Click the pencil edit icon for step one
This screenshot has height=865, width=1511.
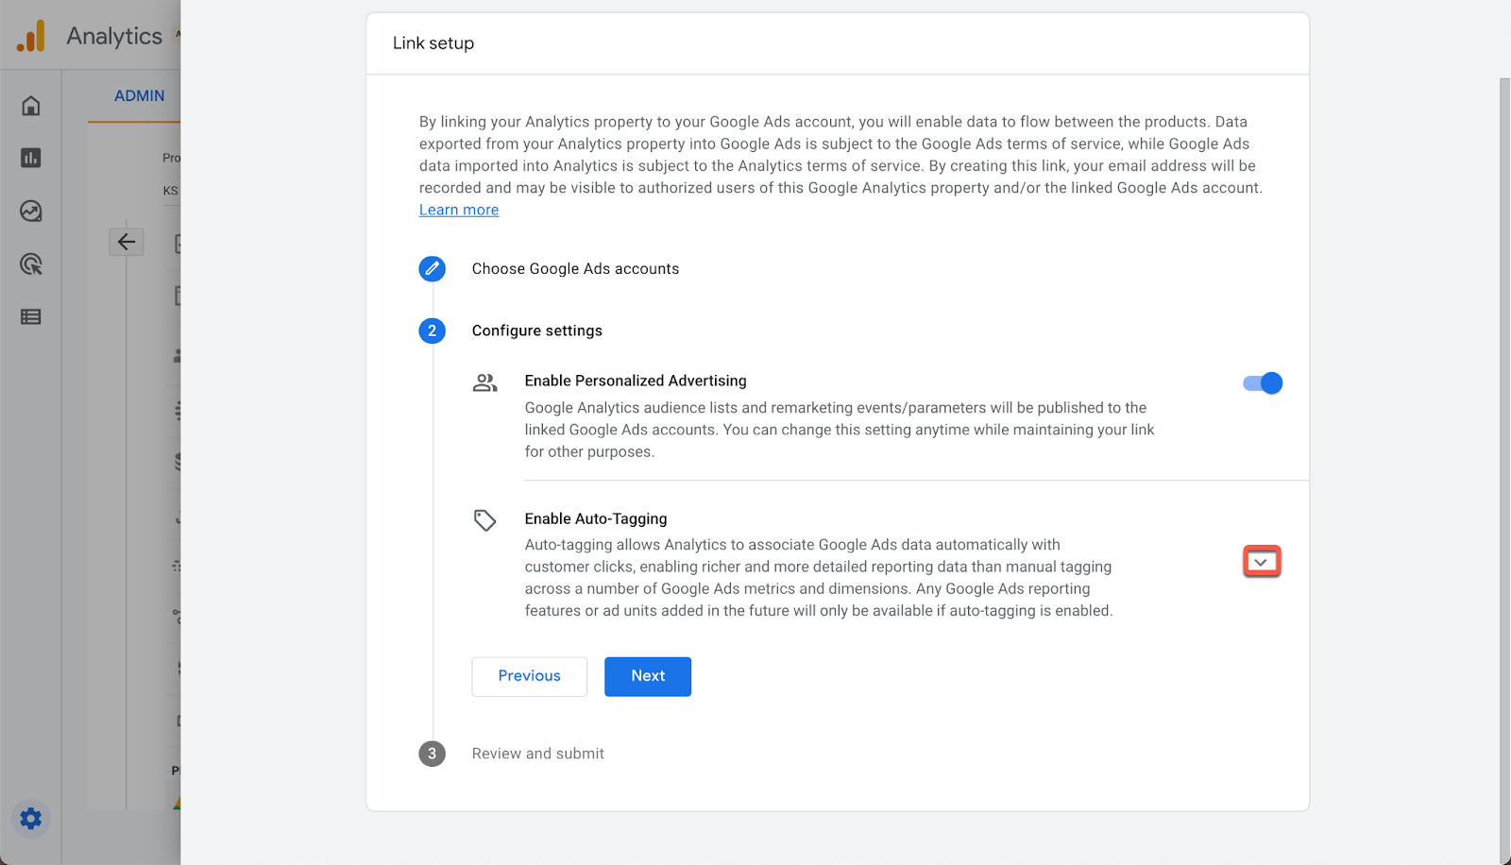[432, 269]
